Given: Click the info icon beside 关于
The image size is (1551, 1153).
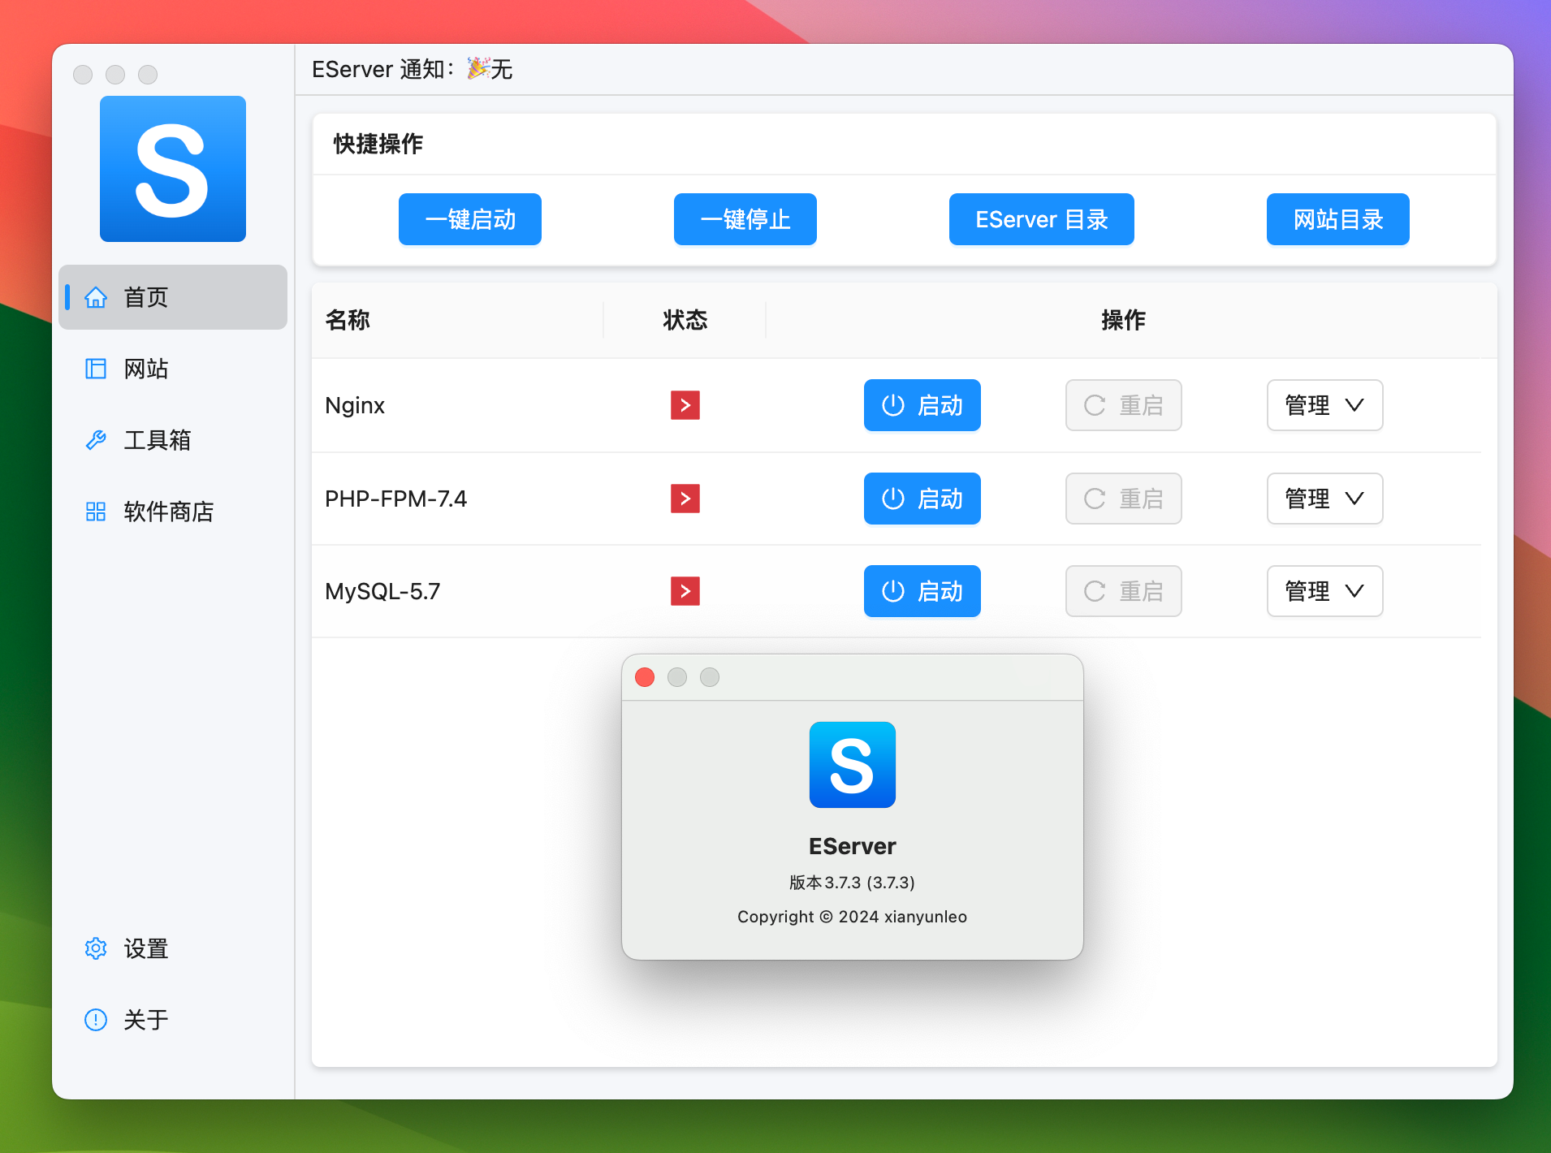Looking at the screenshot, I should point(96,1020).
